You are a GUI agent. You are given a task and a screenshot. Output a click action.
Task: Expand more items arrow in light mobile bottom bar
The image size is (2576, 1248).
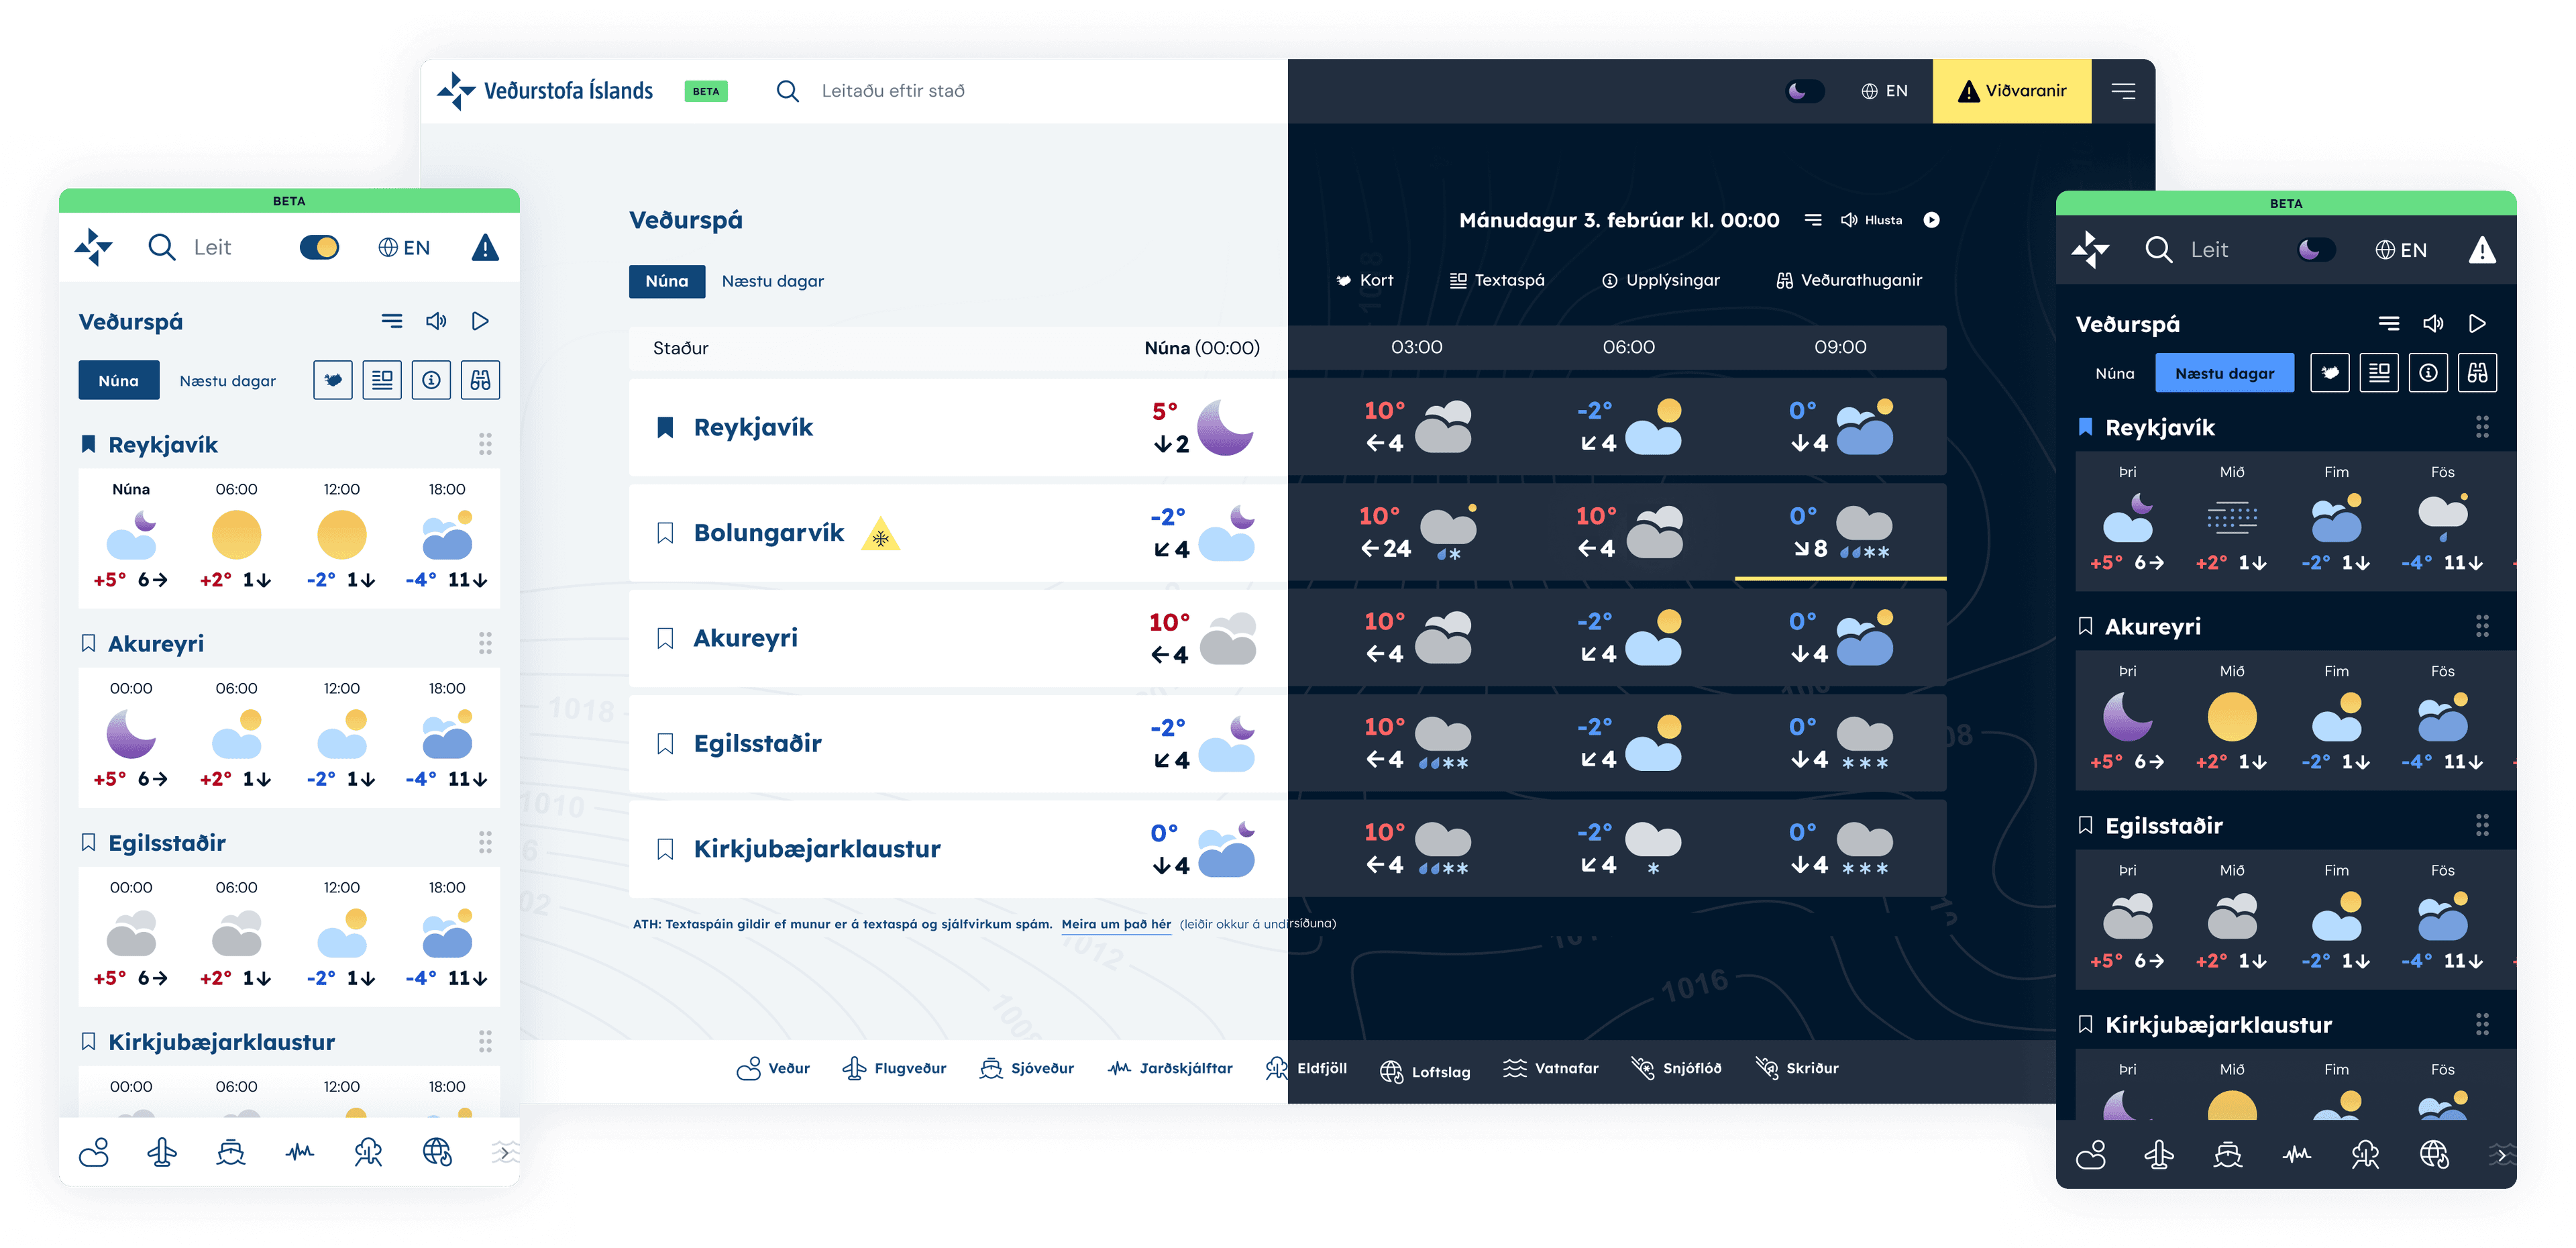pos(505,1153)
